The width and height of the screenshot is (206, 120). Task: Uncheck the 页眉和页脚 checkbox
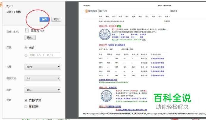(x=26, y=100)
